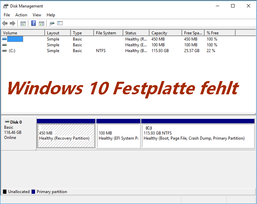This screenshot has height=204, width=257.
Task: Click the highlighted blank volume name cell
Action: [15, 39]
